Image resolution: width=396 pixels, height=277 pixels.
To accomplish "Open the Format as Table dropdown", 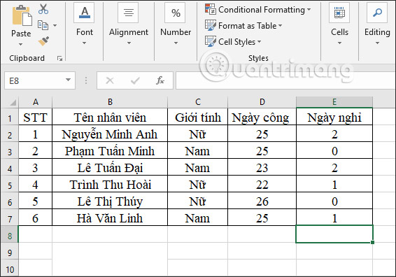I will (280, 25).
